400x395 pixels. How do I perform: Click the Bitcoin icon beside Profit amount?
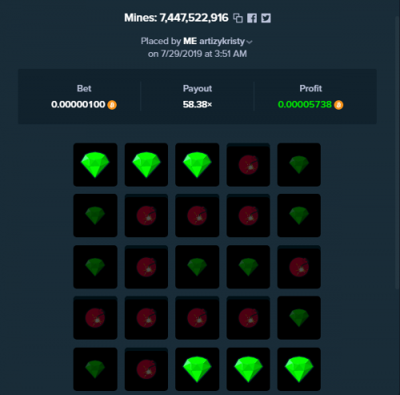coord(338,105)
